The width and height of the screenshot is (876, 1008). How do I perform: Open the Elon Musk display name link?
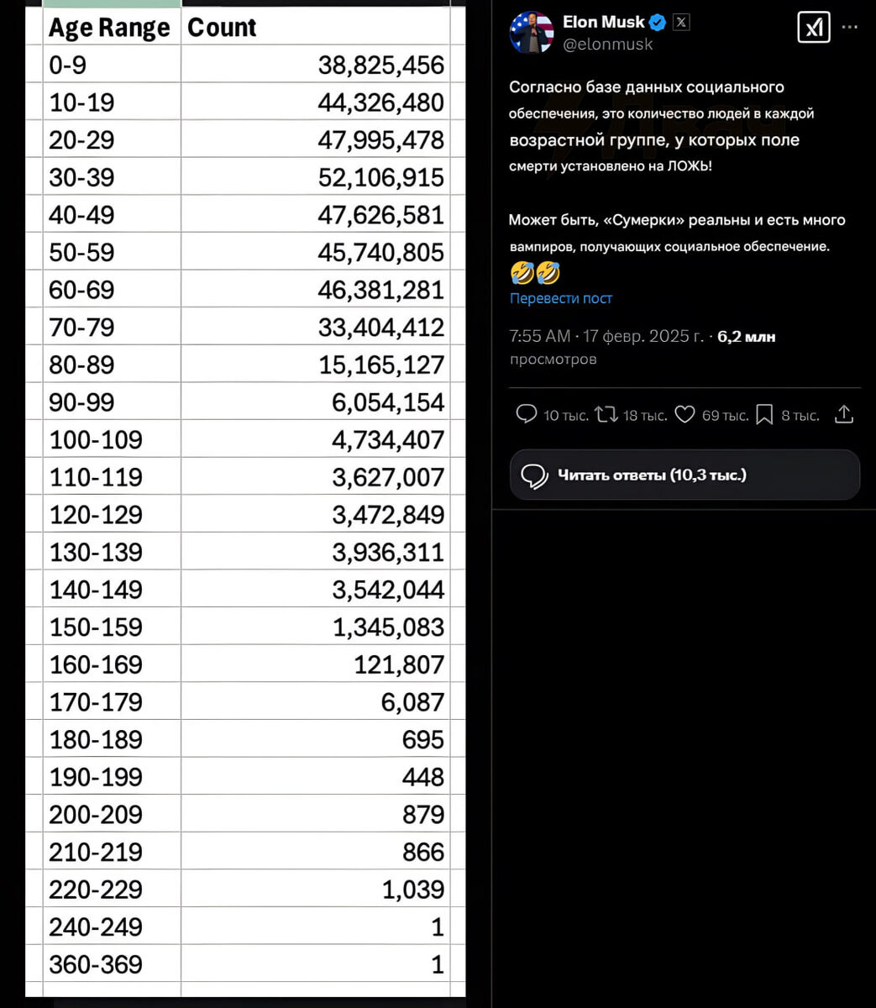coord(603,23)
